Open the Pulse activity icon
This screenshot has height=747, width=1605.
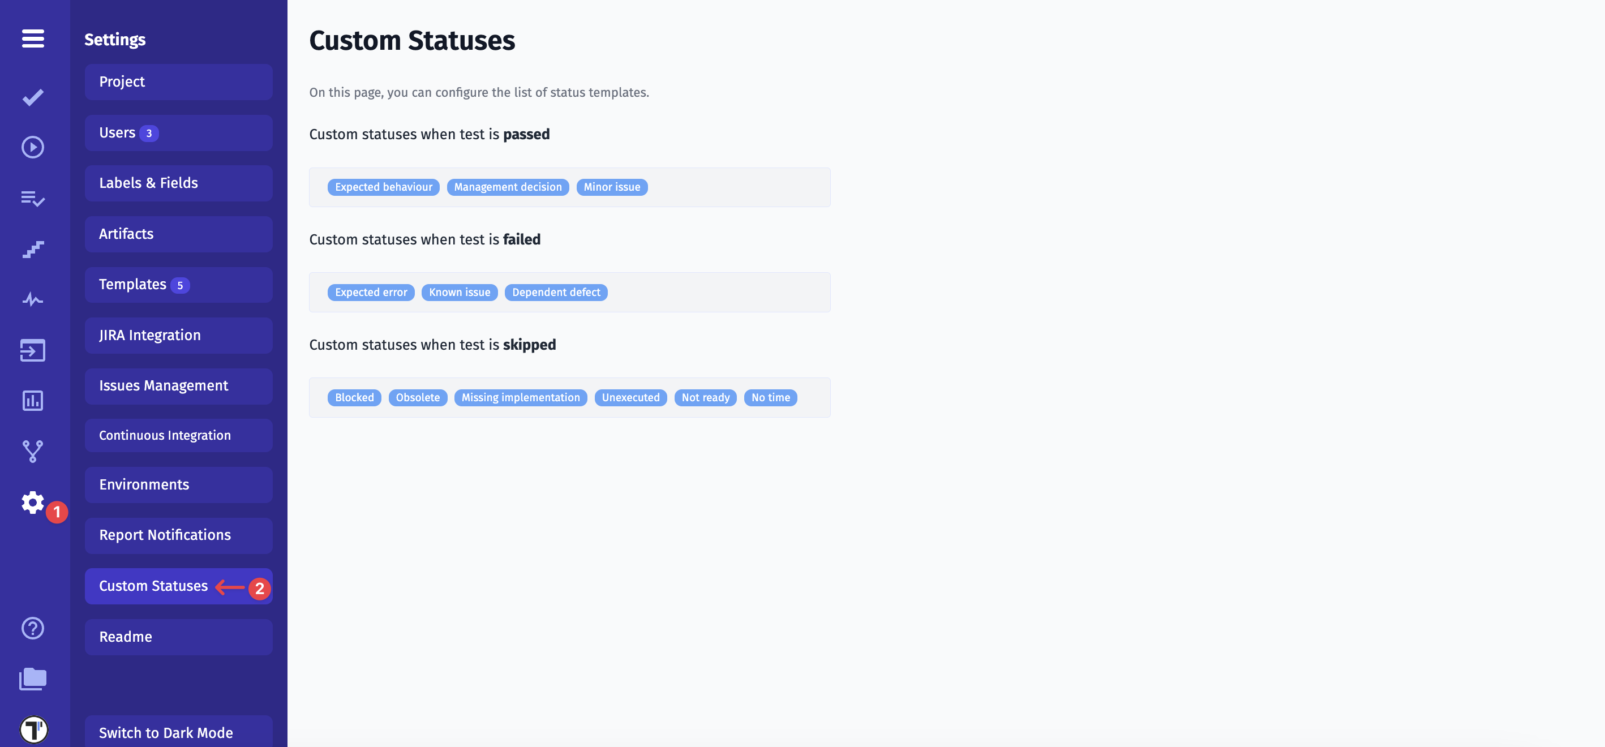(33, 300)
